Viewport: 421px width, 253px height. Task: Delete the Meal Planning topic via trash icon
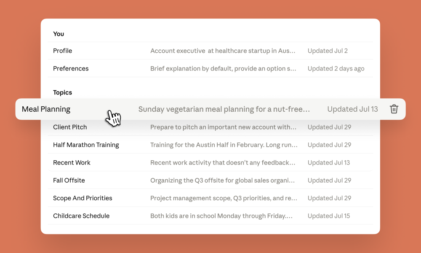click(394, 109)
